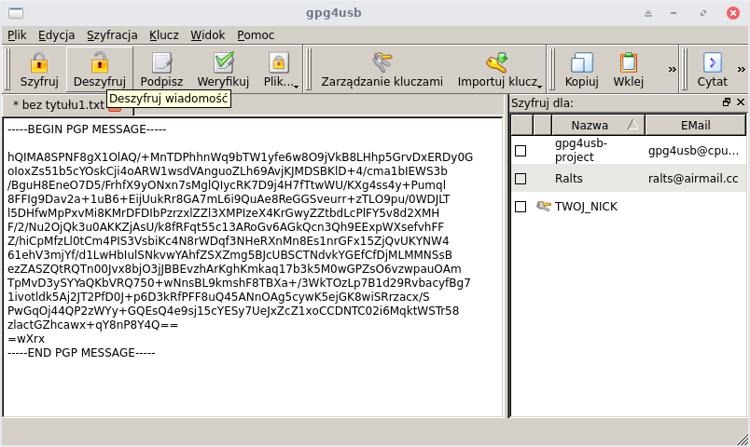Screen dimensions: 750x447
Task: Select the Ralts key row name
Action: 569,179
